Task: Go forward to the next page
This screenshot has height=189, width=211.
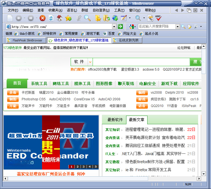Action: [x=31, y=18]
